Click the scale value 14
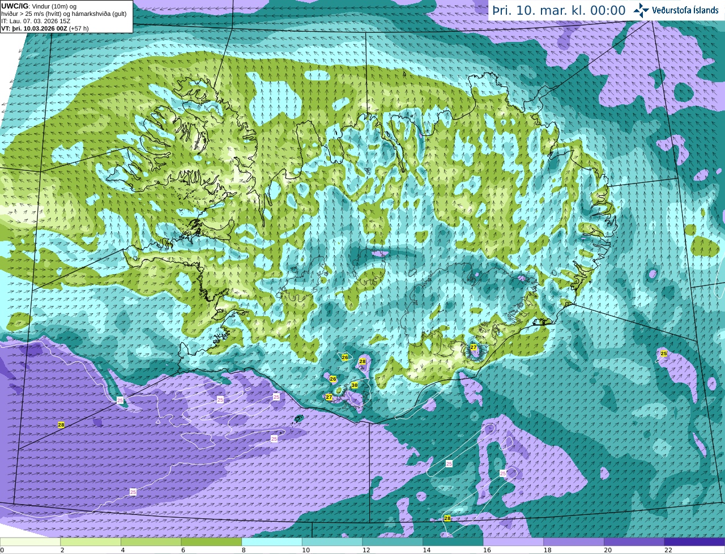 (427, 550)
